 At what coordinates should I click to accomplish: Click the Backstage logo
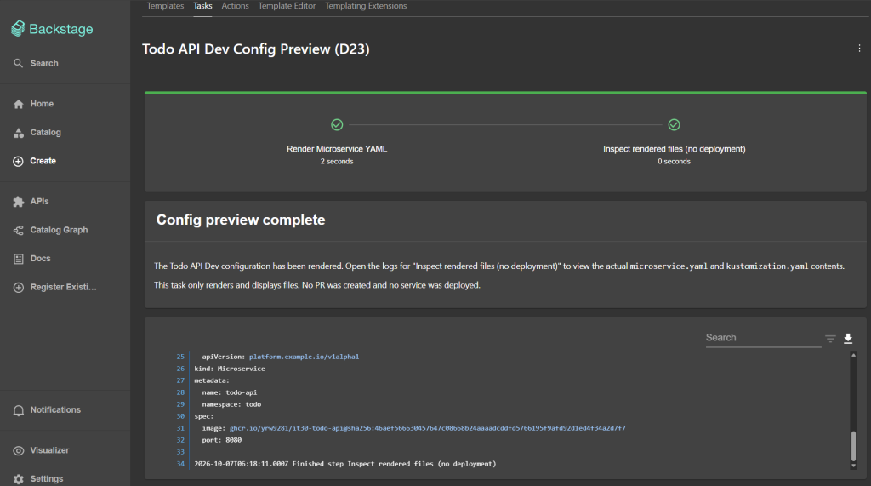click(52, 29)
